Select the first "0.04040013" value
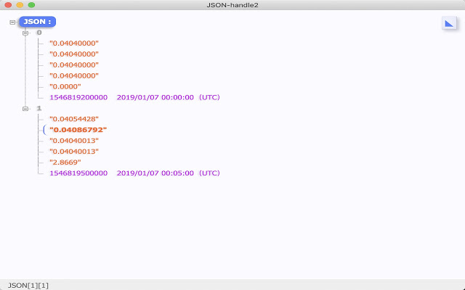Screen dimensions: 465x290 [x=73, y=141]
